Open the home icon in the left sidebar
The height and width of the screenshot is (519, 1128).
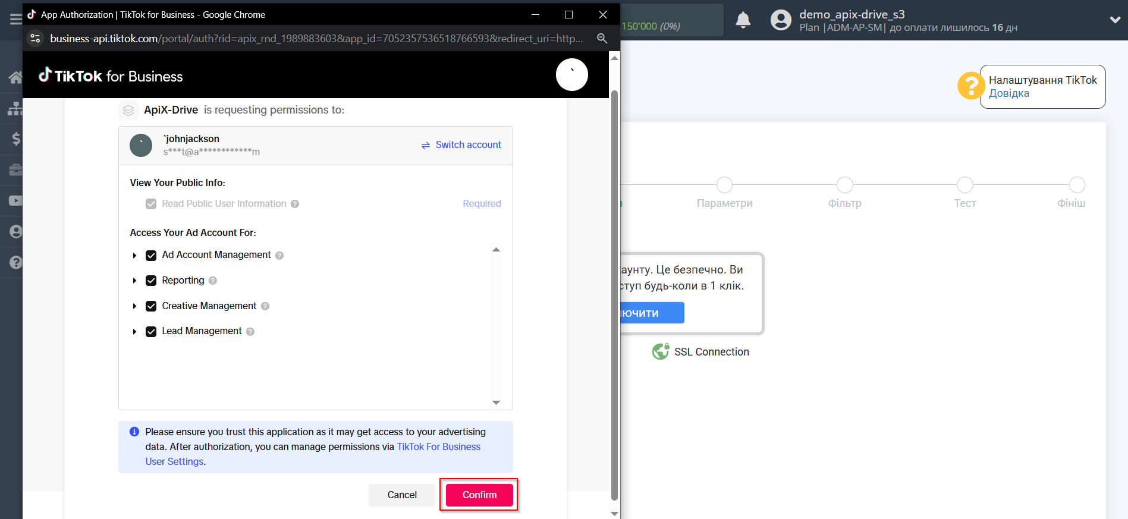click(15, 77)
